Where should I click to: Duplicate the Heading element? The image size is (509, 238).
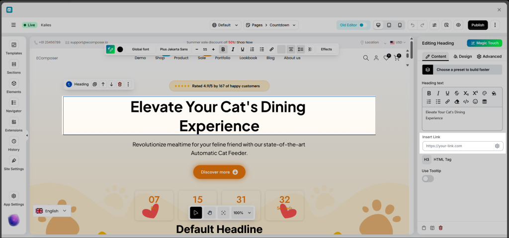click(x=94, y=84)
